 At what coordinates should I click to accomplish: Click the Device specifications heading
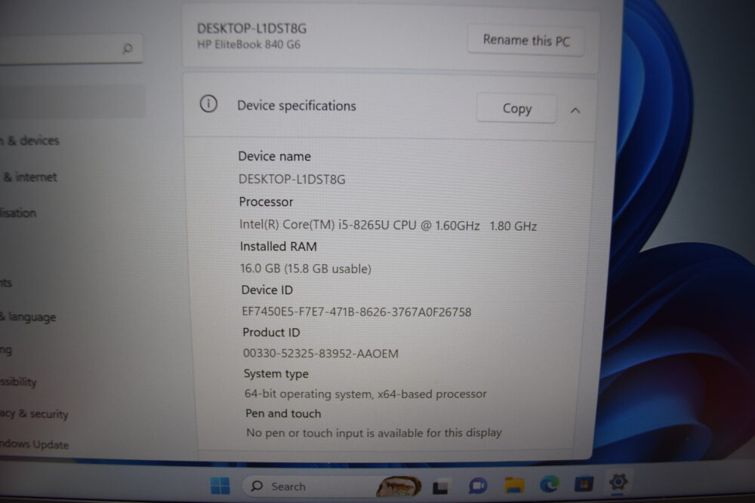pyautogui.click(x=297, y=106)
